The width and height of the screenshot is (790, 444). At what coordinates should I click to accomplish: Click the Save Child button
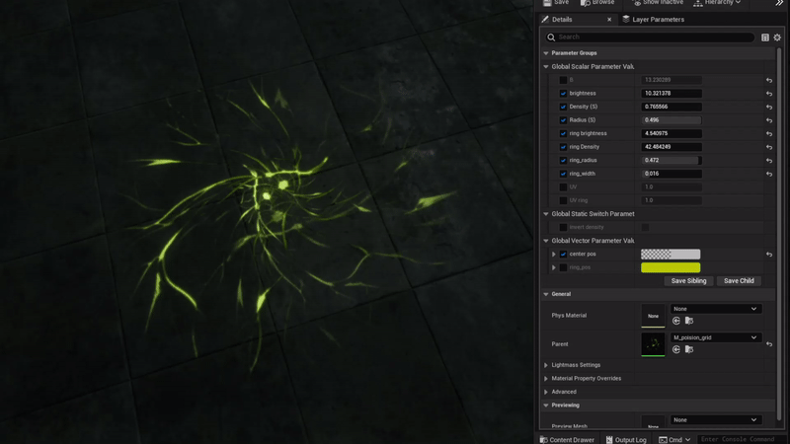pos(739,281)
